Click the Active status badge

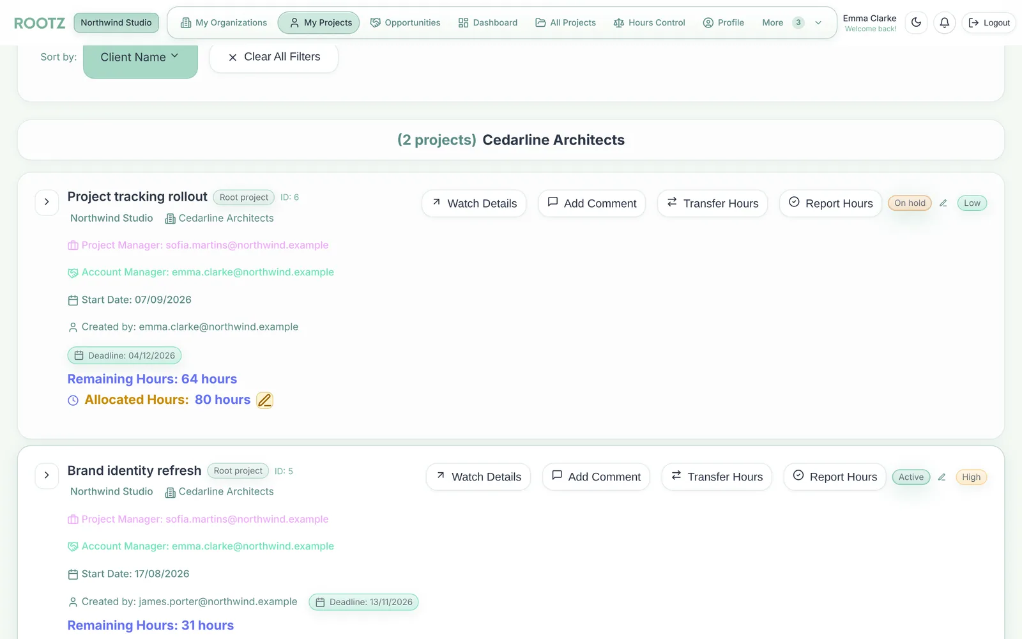911,477
